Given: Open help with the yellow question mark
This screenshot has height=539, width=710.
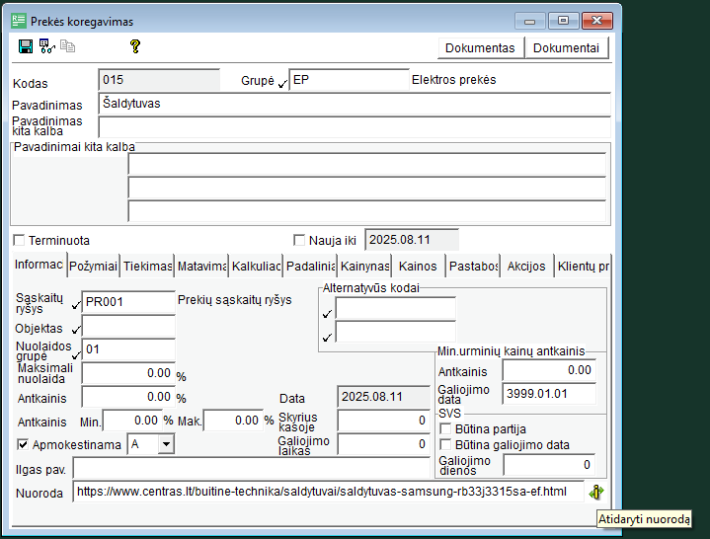Looking at the screenshot, I should [x=135, y=46].
